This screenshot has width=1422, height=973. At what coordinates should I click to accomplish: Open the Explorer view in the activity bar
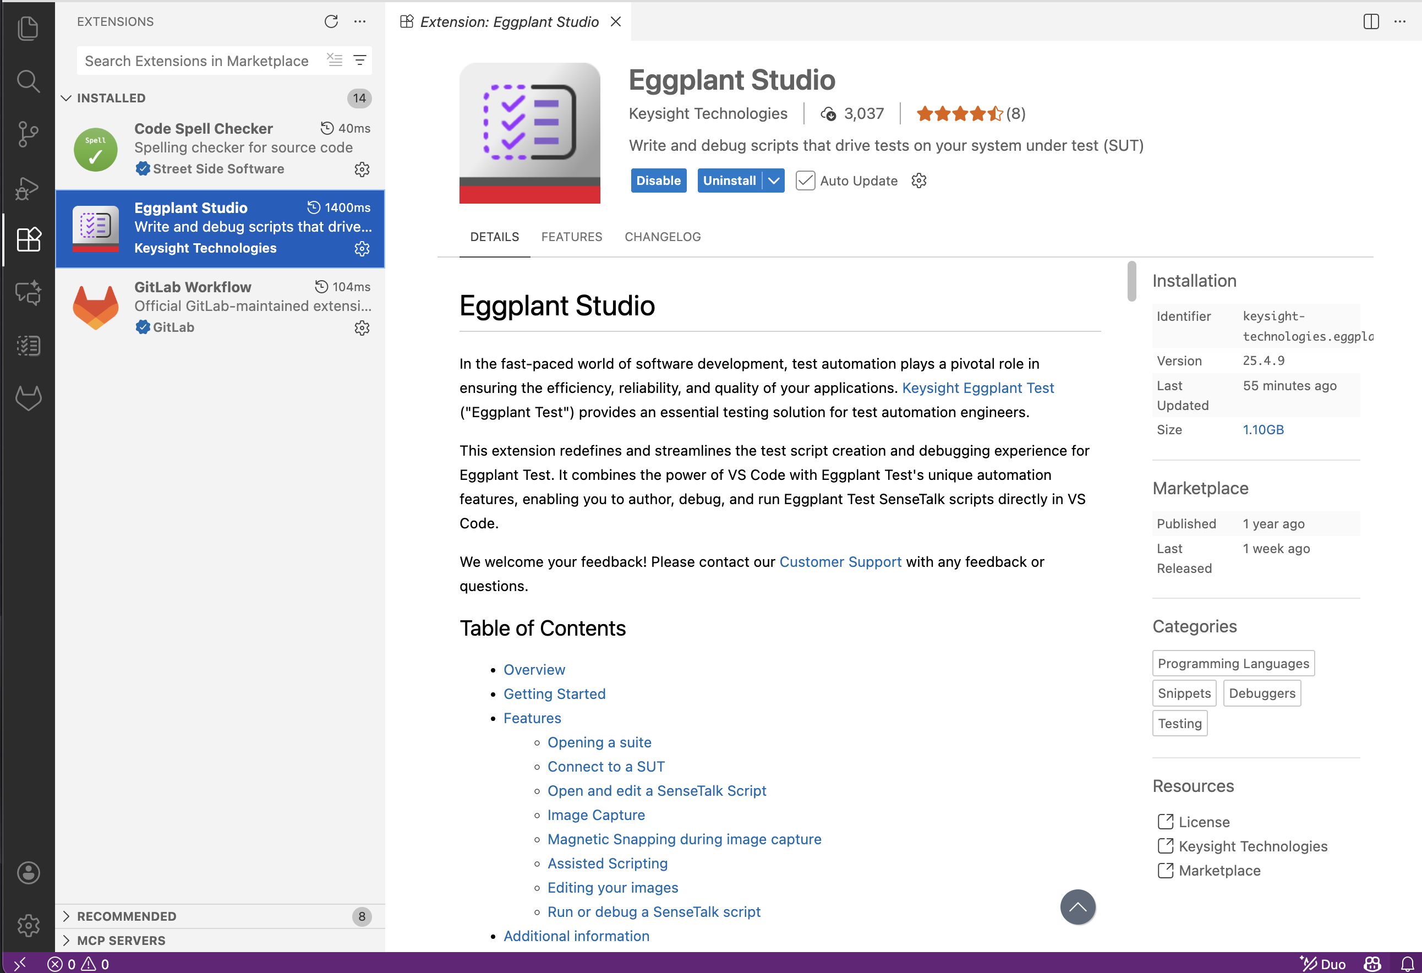point(28,28)
